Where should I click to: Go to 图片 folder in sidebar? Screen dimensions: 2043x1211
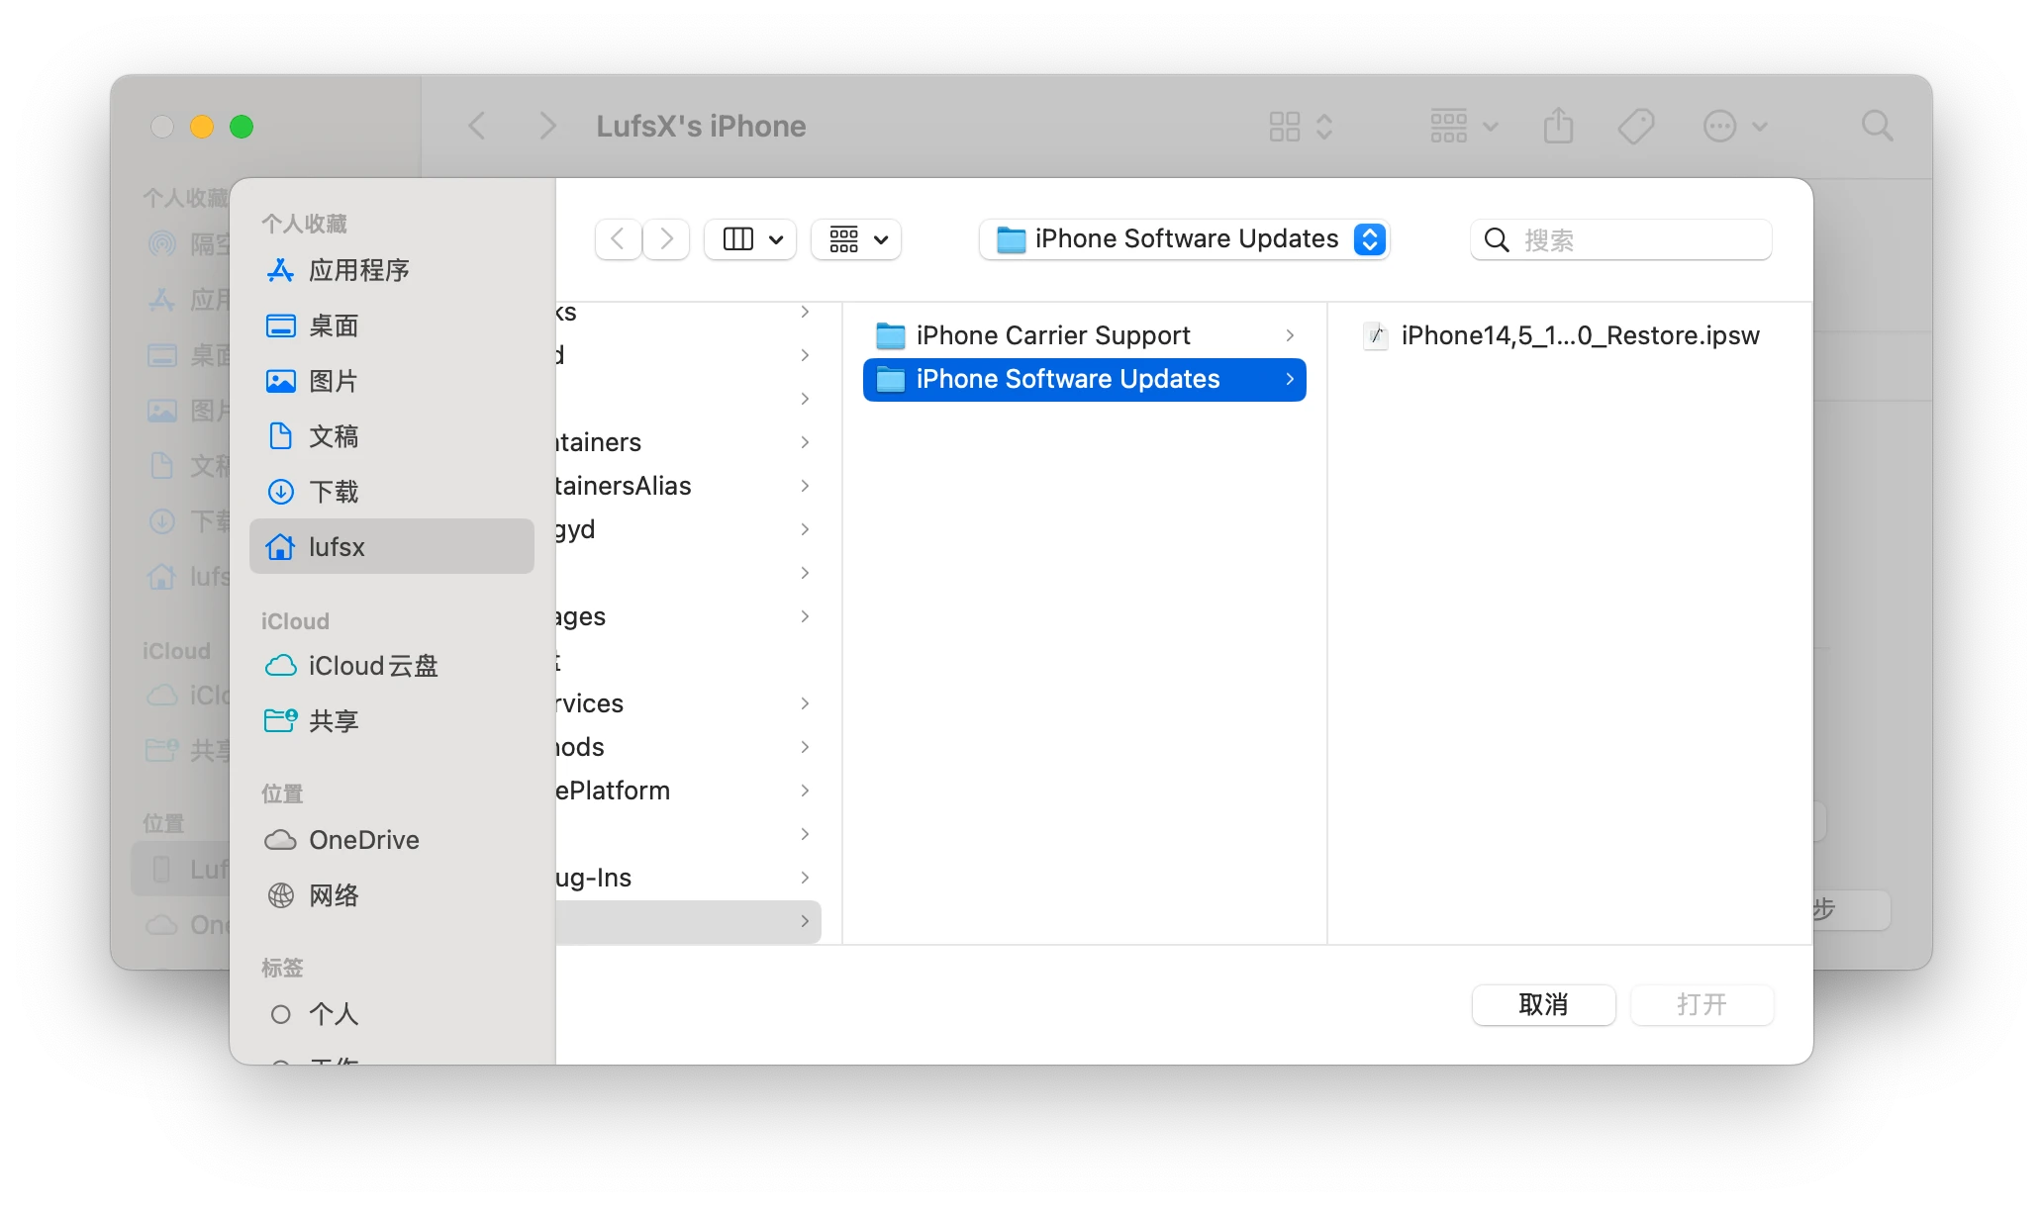[333, 381]
